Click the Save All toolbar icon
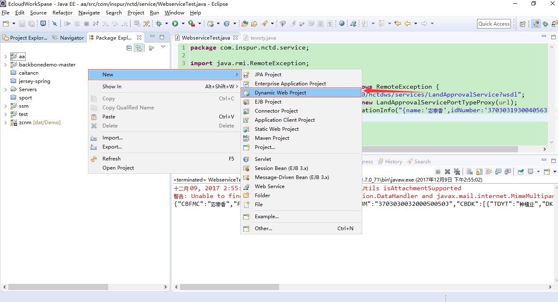 click(31, 24)
